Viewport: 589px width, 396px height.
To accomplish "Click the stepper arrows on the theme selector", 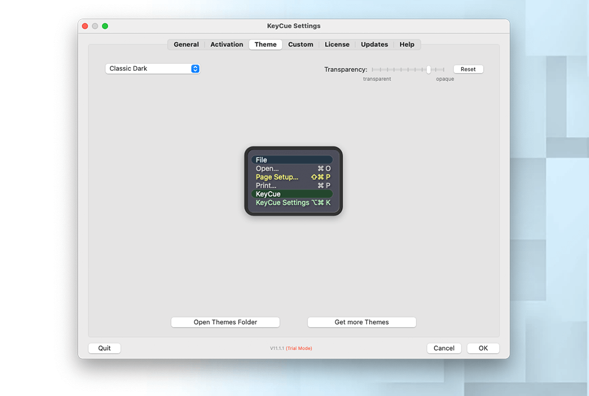I will pyautogui.click(x=195, y=68).
